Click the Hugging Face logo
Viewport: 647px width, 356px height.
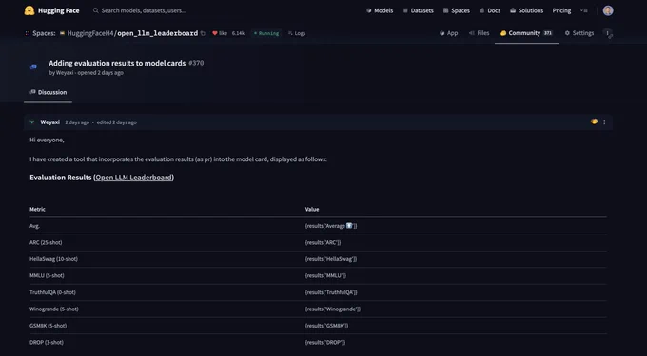click(51, 10)
